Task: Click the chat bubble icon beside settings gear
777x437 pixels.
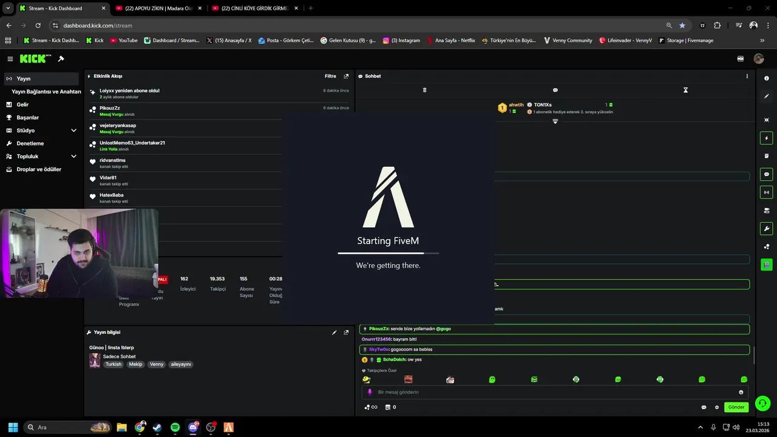Action: (x=704, y=407)
